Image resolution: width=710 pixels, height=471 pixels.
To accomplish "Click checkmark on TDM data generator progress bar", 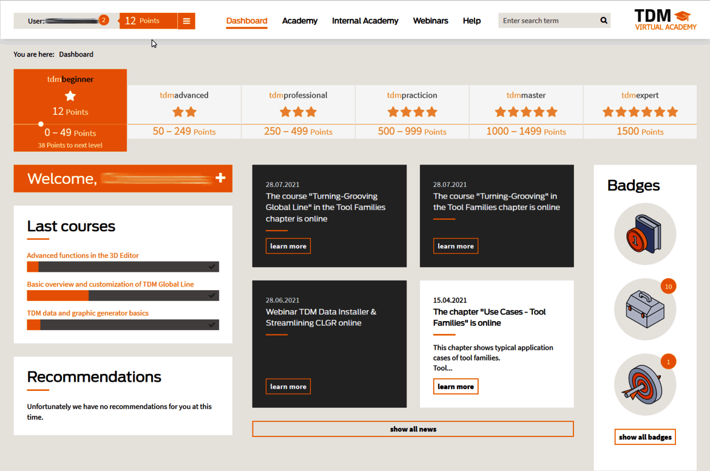I will [x=211, y=325].
